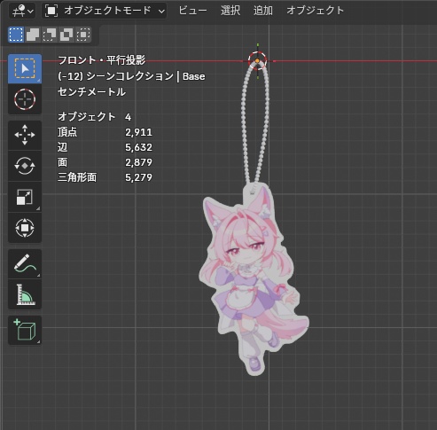
Task: Open the 追加 (Add) menu
Action: tap(263, 11)
